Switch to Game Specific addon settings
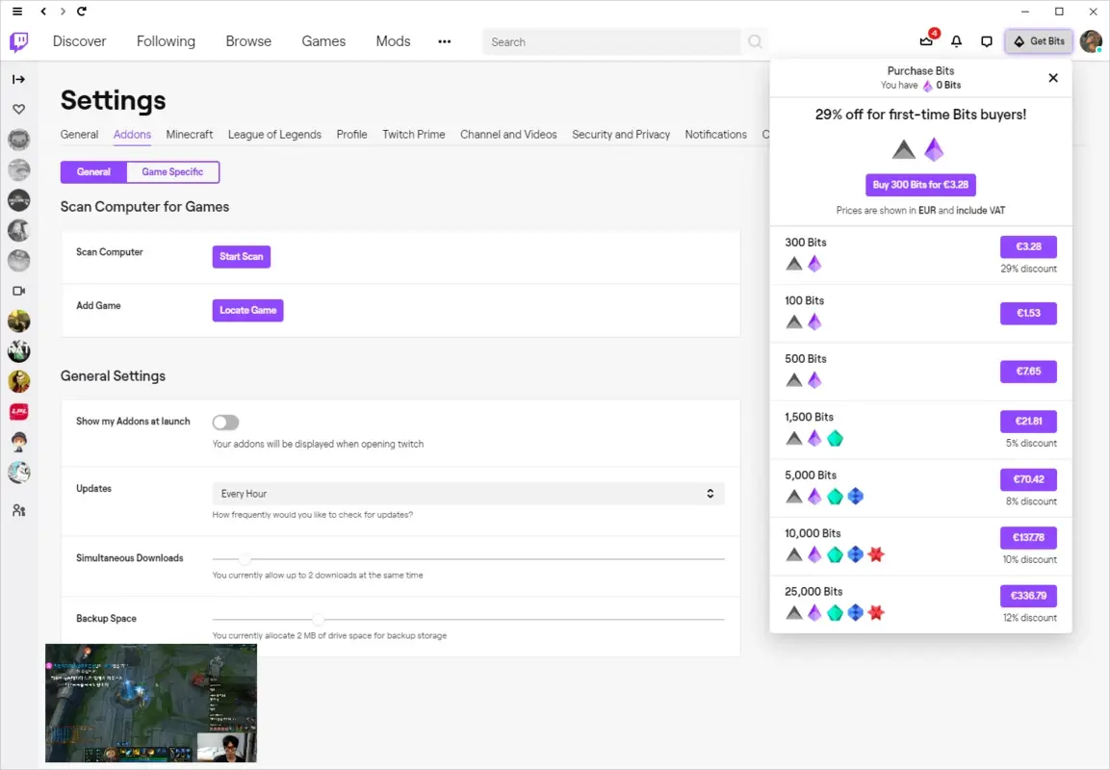The image size is (1110, 770). coord(171,171)
